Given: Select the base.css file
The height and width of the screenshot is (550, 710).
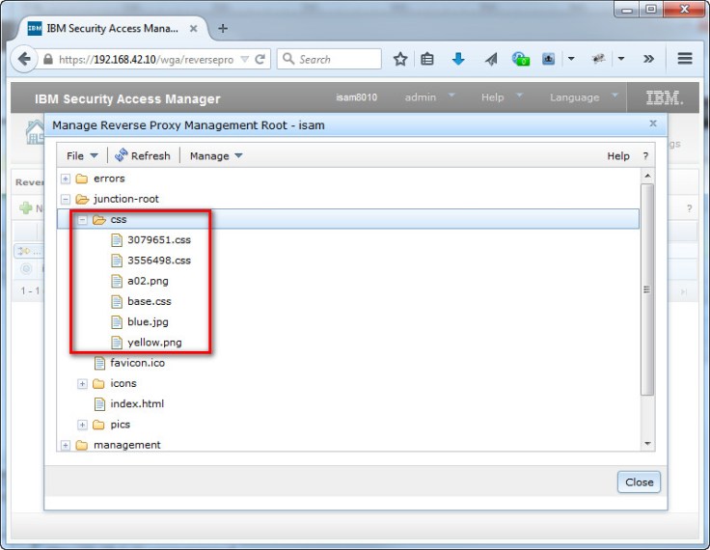Looking at the screenshot, I should (x=149, y=301).
